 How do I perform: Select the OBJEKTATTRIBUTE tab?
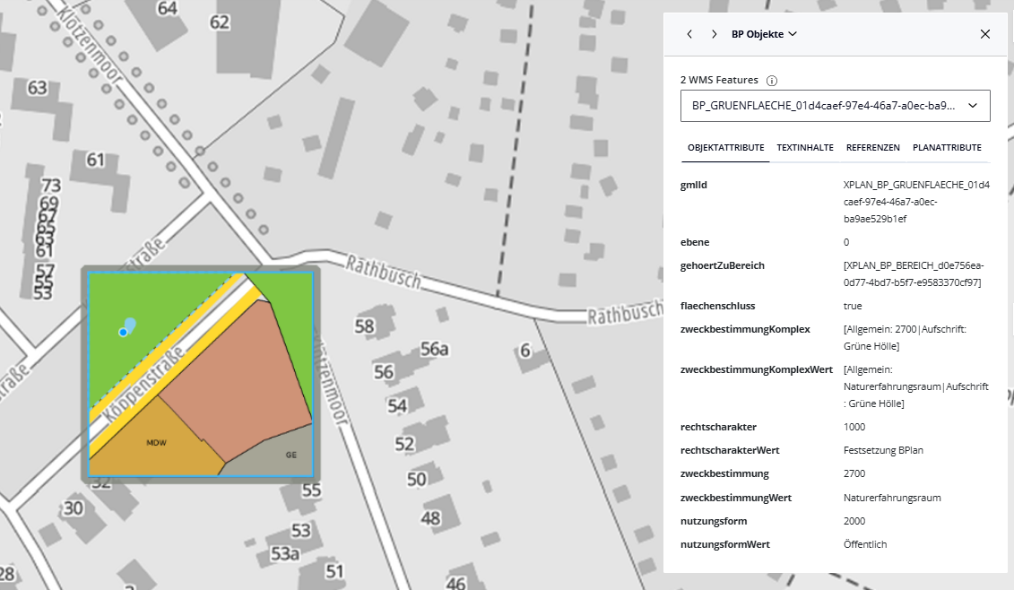(x=725, y=147)
